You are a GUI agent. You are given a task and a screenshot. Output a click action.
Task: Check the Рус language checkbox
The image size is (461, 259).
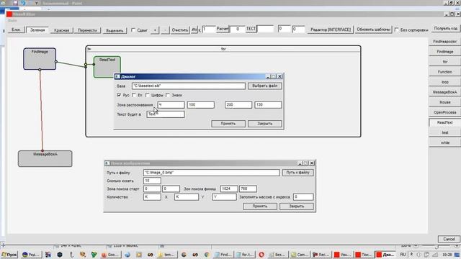119,95
